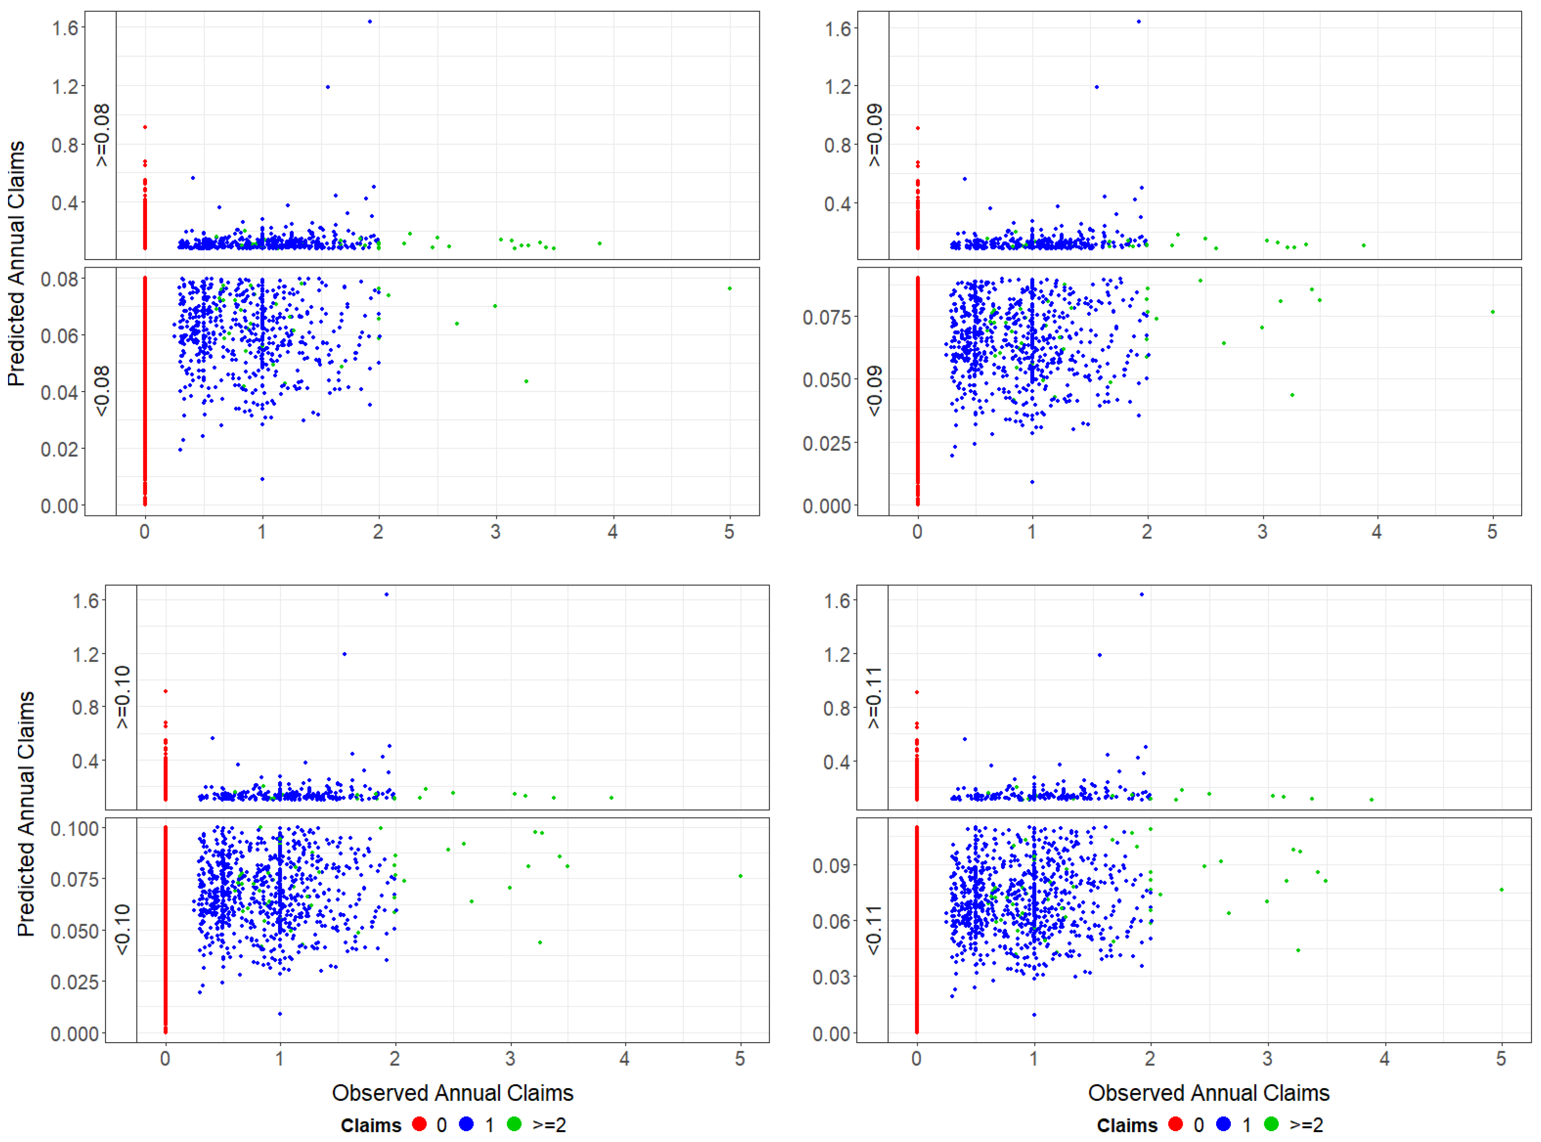
Task: Select the >=0.08 facet strip label
Action: tap(102, 135)
